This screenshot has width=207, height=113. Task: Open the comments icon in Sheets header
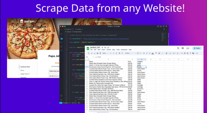point(183,48)
